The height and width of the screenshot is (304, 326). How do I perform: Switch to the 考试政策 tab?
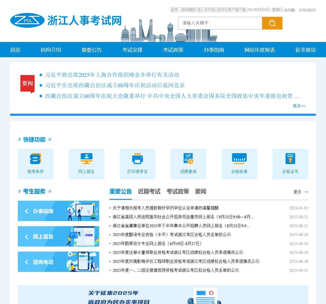pyautogui.click(x=178, y=192)
